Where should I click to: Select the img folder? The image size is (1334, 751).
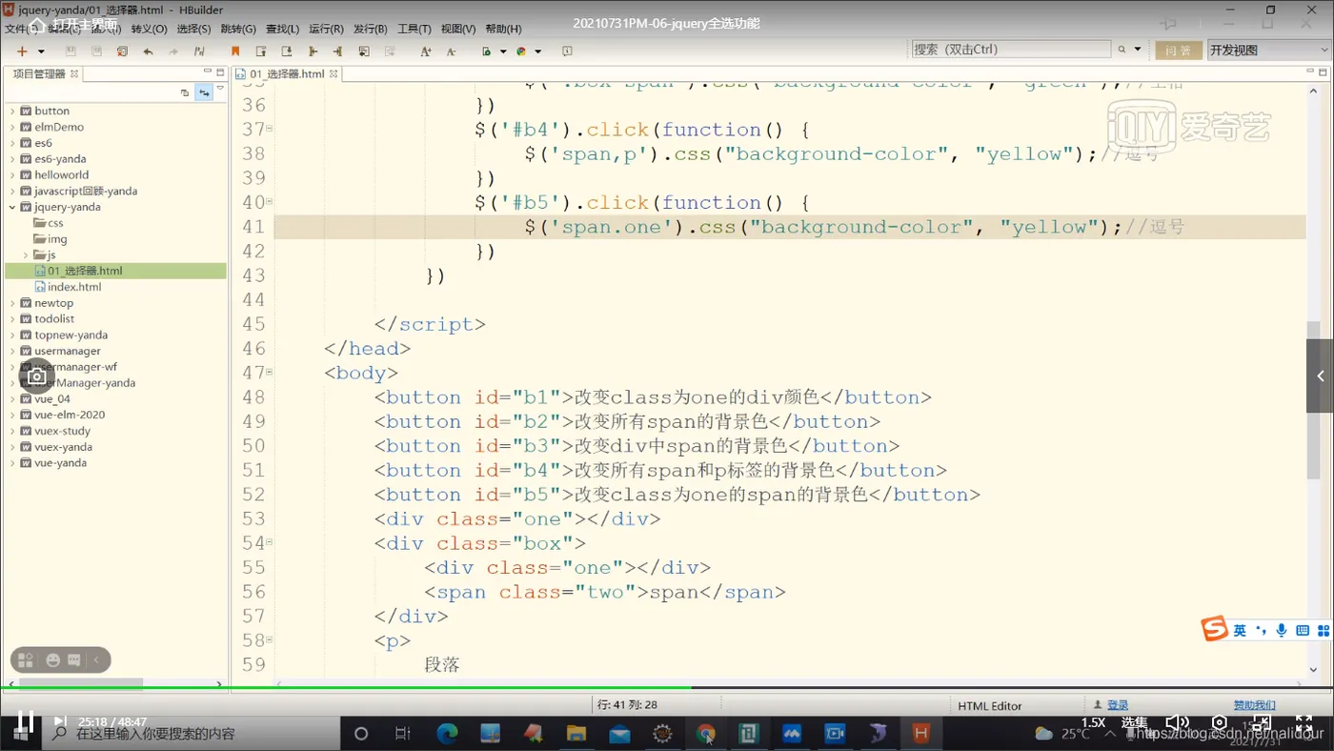(x=57, y=238)
